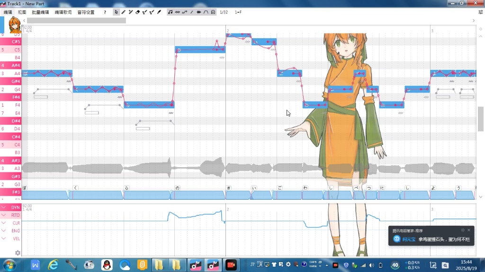Select the pen plus tool
485x272 pixels.
point(131,12)
